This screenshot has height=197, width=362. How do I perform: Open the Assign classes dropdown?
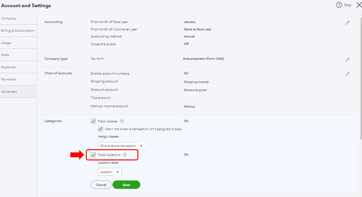[122, 146]
